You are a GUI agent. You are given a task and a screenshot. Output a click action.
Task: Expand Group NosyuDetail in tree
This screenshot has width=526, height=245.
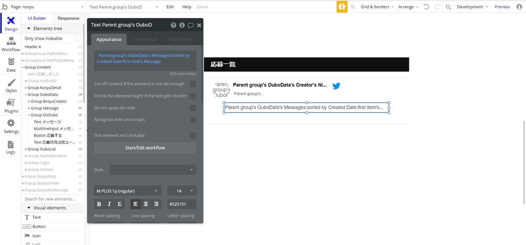click(26, 87)
